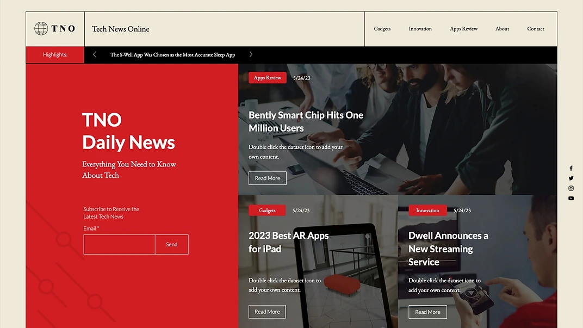This screenshot has height=328, width=583.
Task: Open YouTube via the sidebar icon
Action: tap(570, 198)
